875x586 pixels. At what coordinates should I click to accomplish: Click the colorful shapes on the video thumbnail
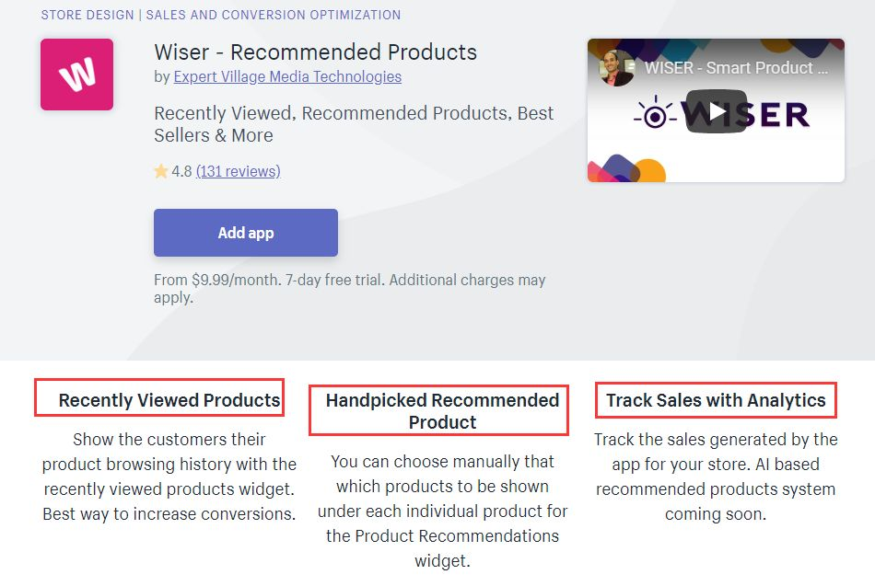click(x=627, y=168)
